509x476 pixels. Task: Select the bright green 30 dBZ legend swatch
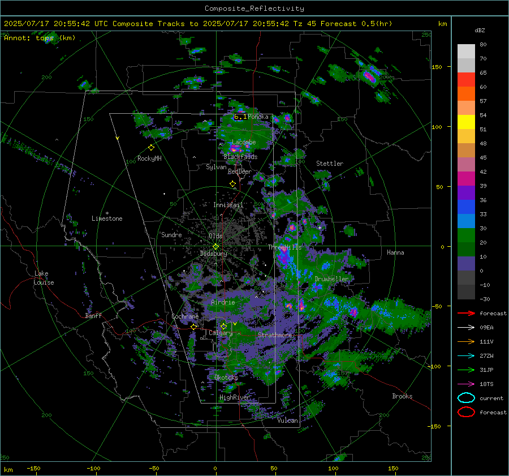(x=466, y=235)
